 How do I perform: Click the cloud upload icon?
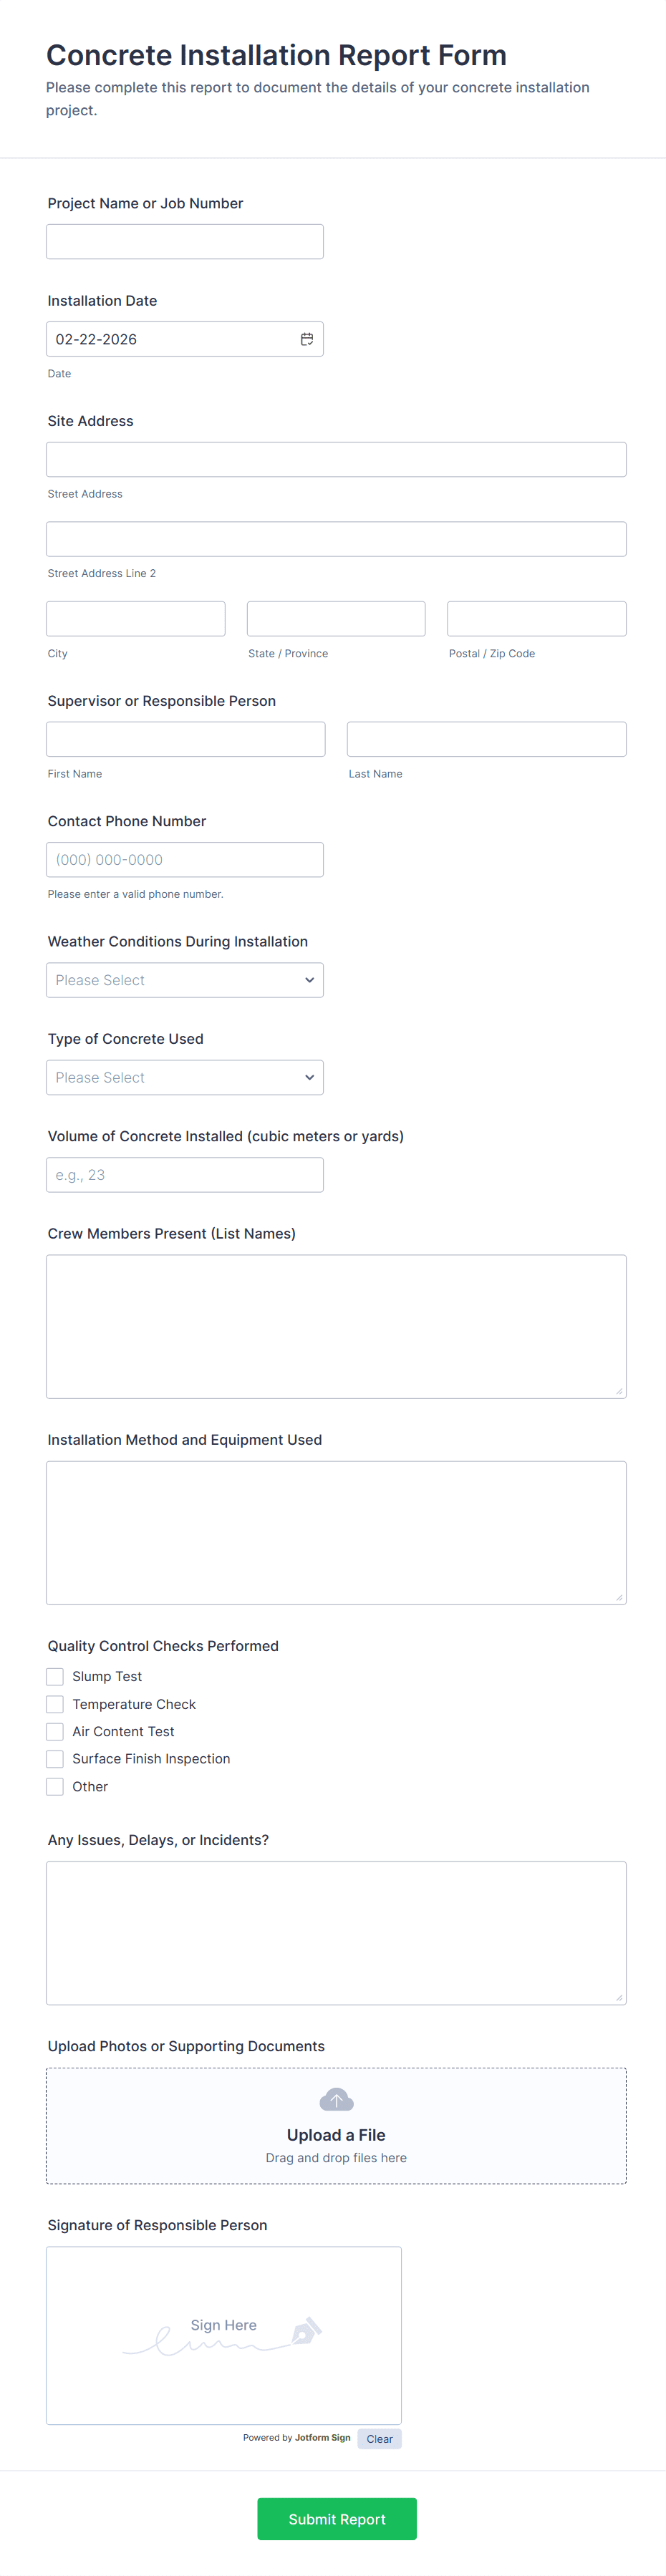[x=336, y=2099]
